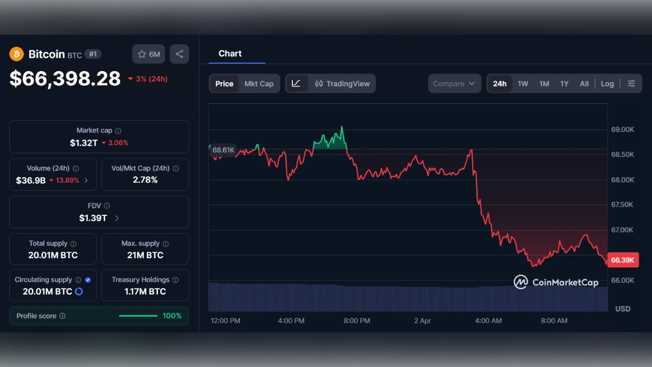Click the star button showing 6M watchers
Image resolution: width=652 pixels, height=367 pixels.
(x=148, y=54)
